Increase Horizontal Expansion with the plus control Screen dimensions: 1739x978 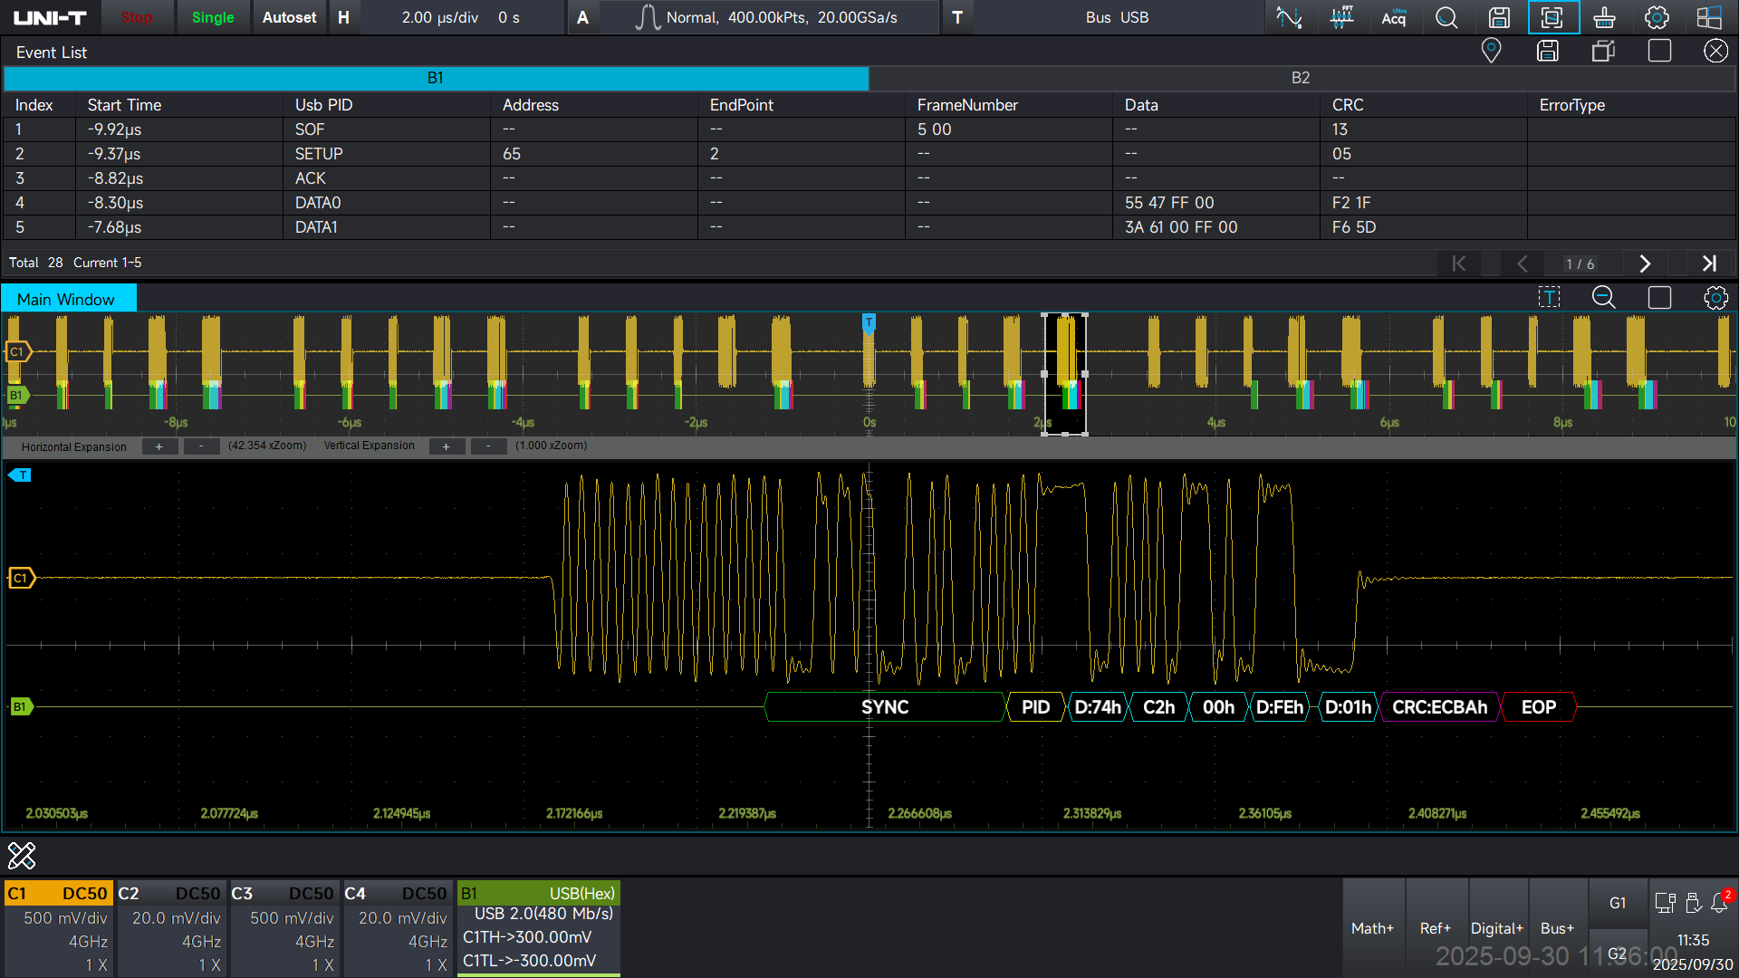pos(159,446)
